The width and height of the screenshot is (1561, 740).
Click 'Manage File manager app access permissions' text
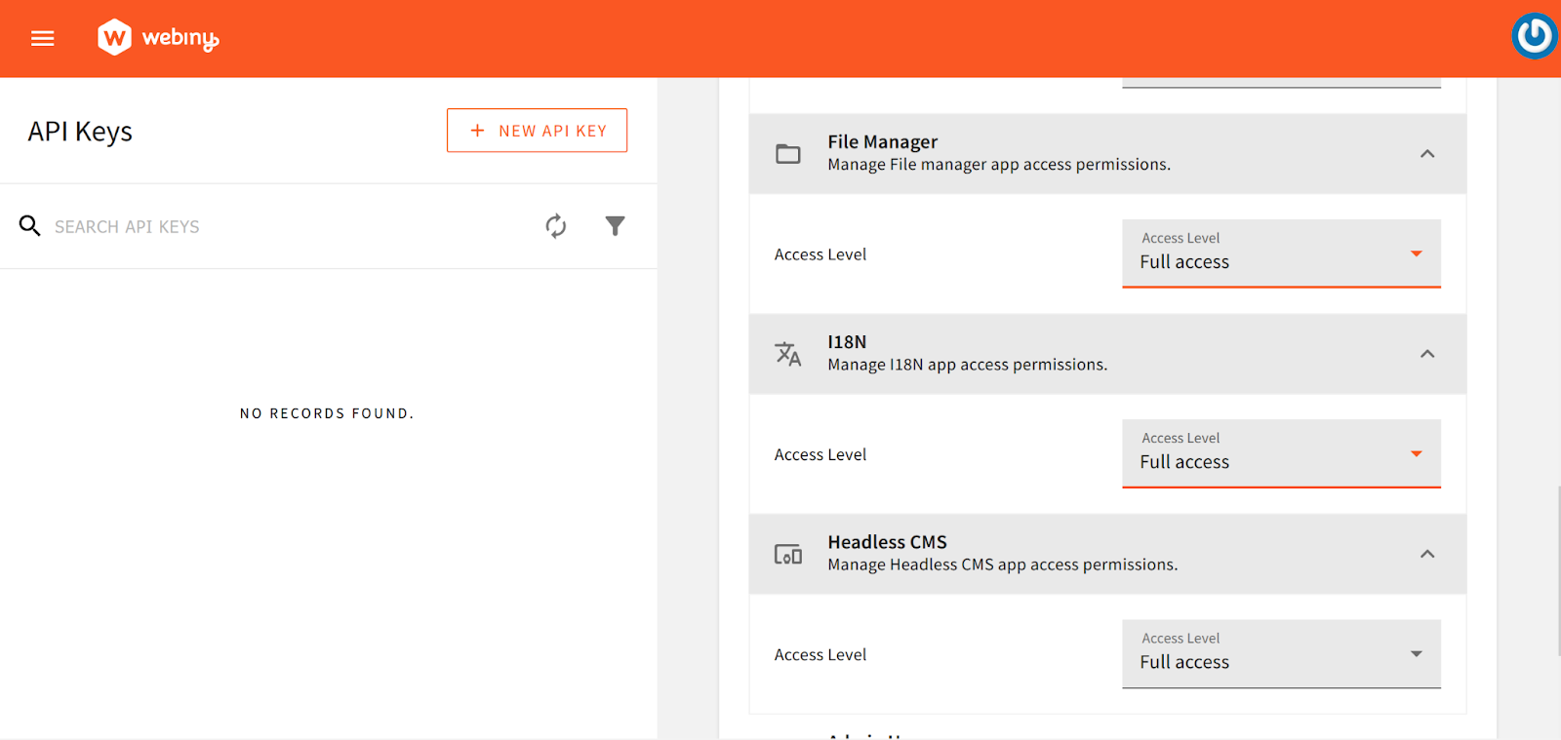coord(999,165)
